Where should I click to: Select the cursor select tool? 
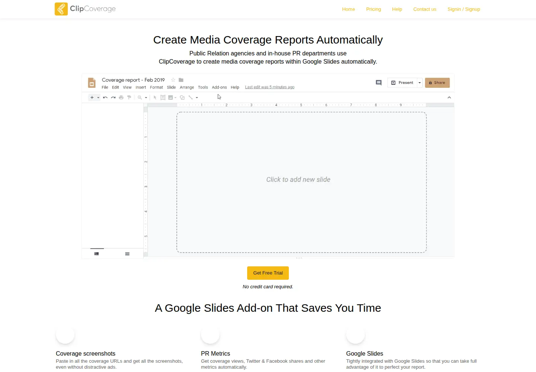[155, 97]
